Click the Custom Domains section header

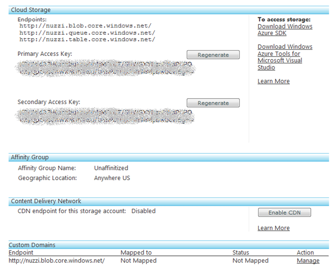tap(168, 245)
